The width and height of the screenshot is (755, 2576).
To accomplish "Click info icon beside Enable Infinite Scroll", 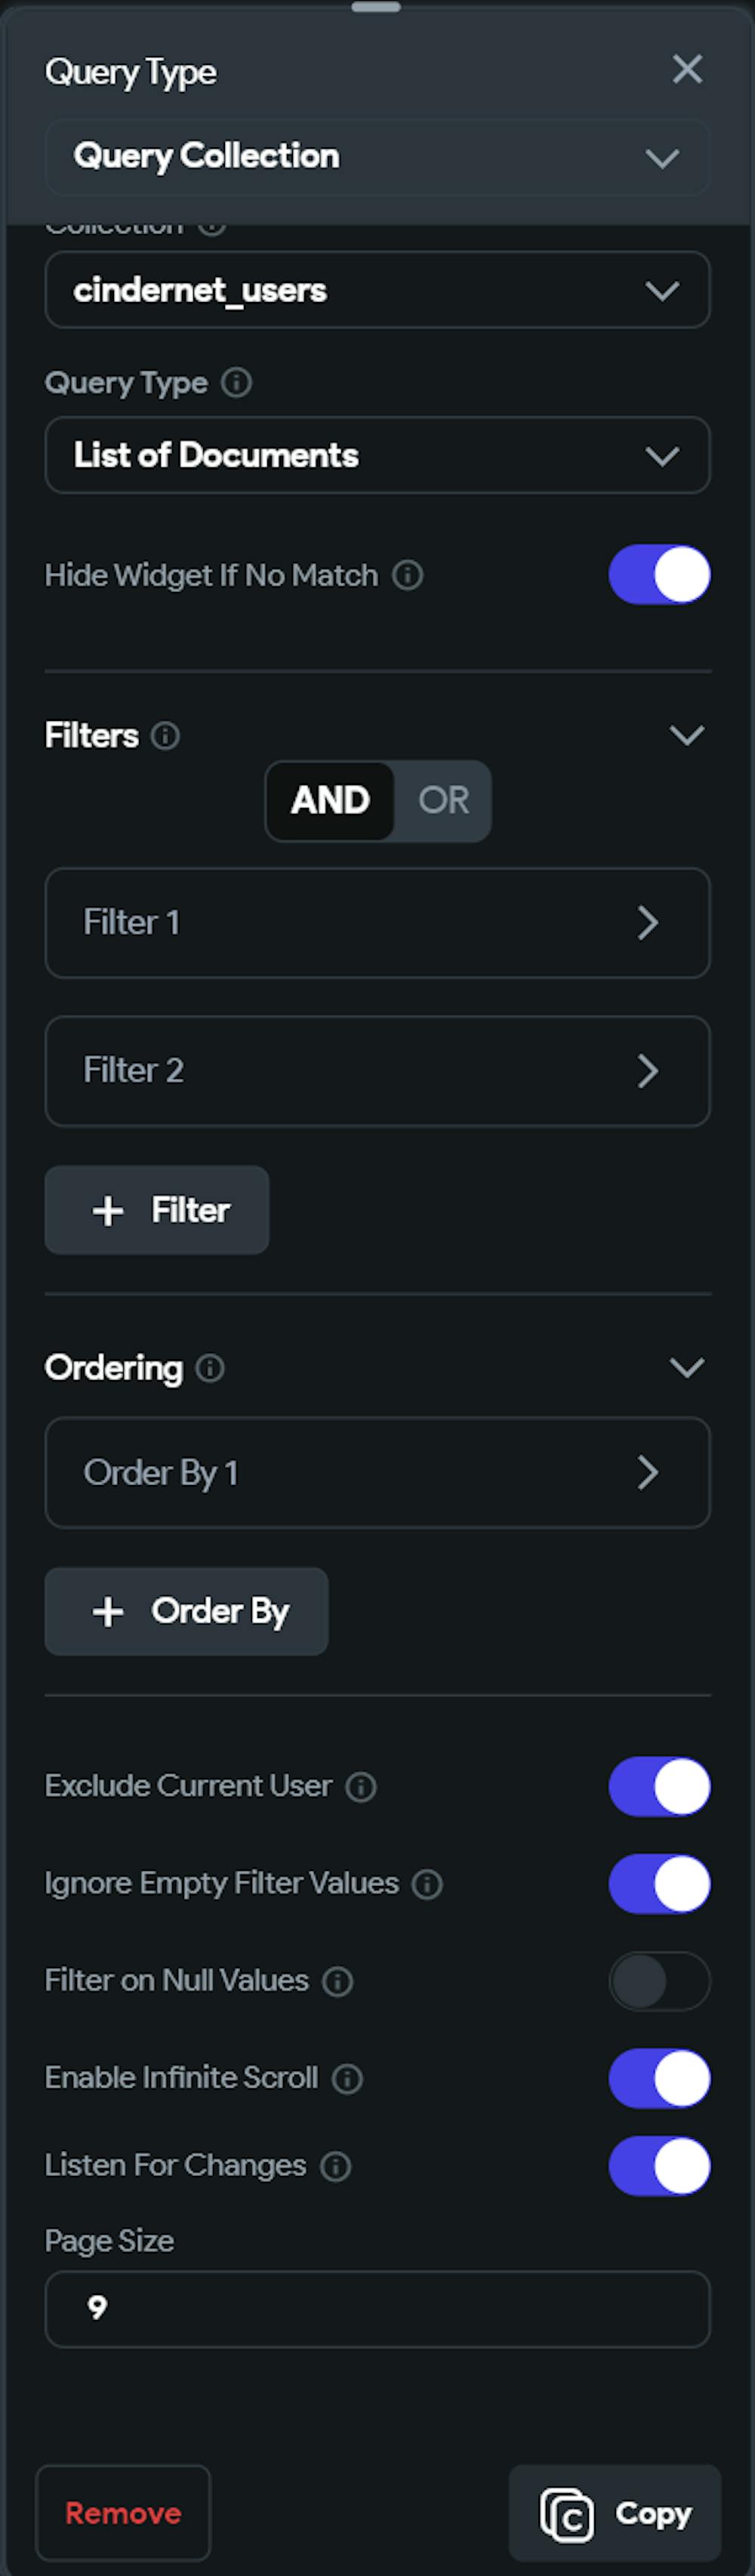I will point(347,2078).
